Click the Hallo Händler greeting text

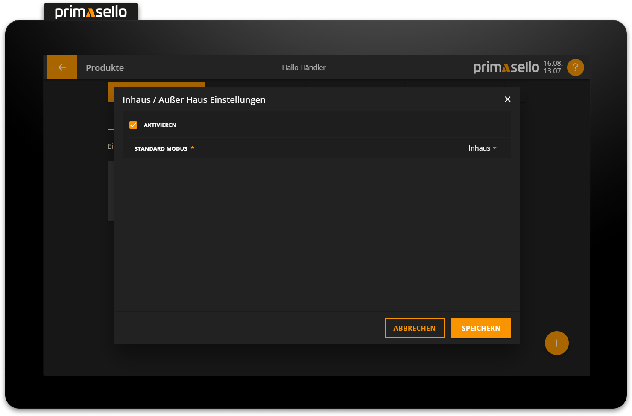(x=303, y=67)
